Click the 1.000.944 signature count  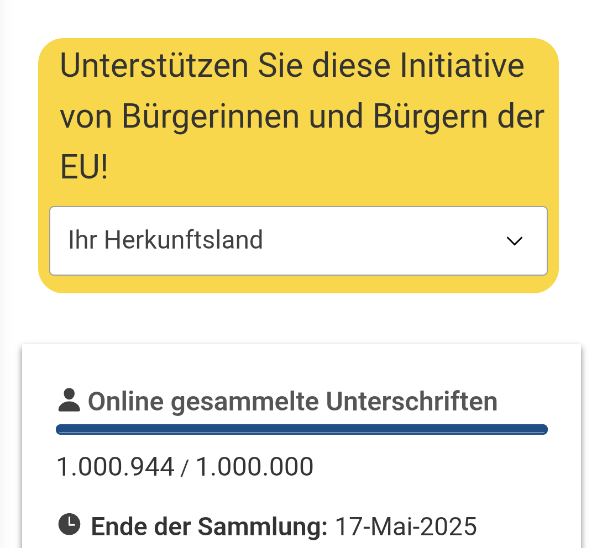[116, 467]
